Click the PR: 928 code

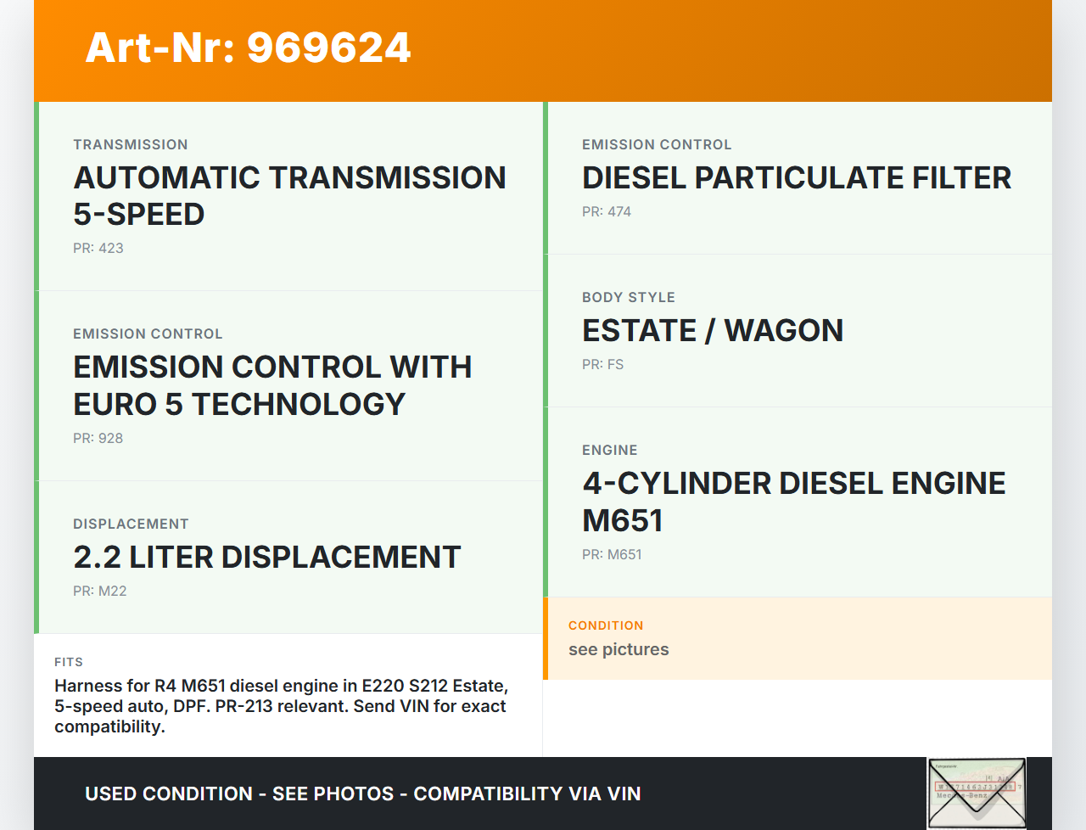[x=98, y=439]
